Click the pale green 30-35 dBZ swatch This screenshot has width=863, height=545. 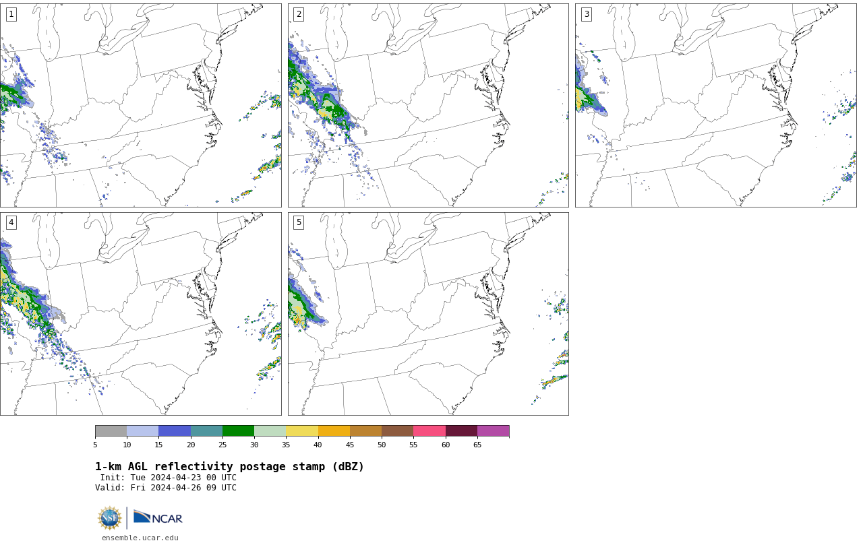point(270,431)
